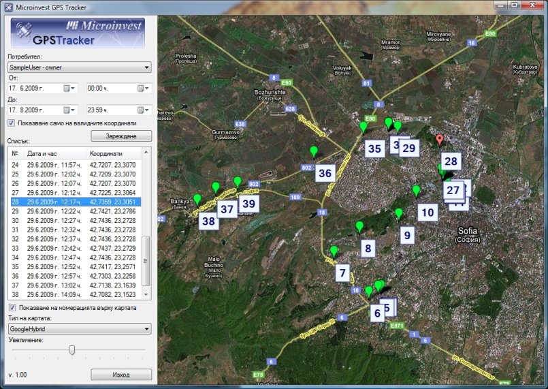The image size is (548, 389).
Task: Click map label number 35
Action: pos(374,149)
